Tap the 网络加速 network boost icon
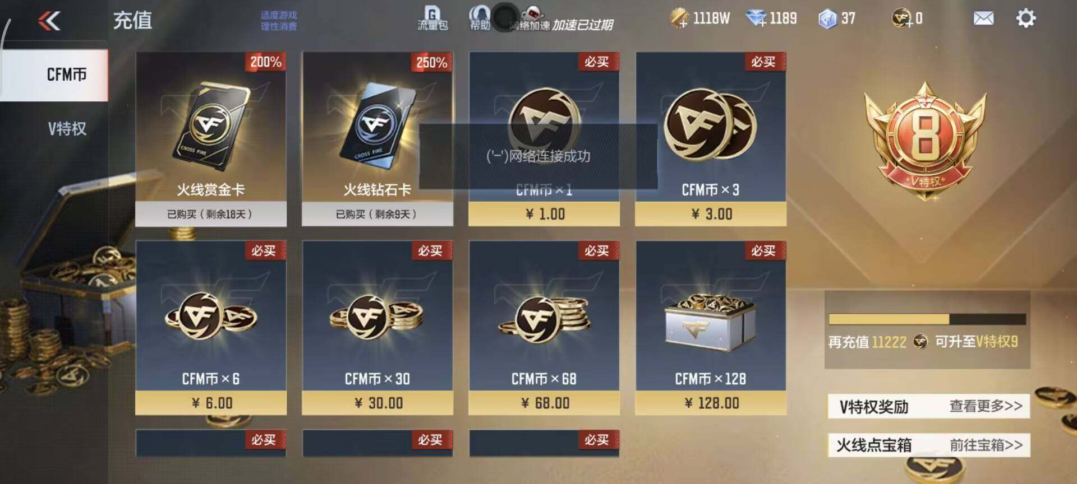Image resolution: width=1077 pixels, height=484 pixels. pos(530,18)
